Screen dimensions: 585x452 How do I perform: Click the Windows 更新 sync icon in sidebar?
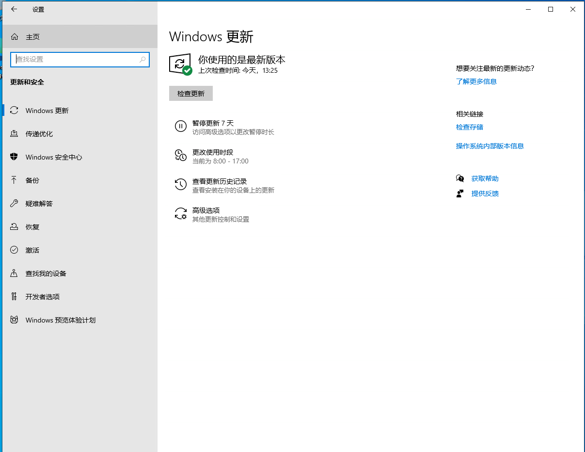(x=14, y=111)
